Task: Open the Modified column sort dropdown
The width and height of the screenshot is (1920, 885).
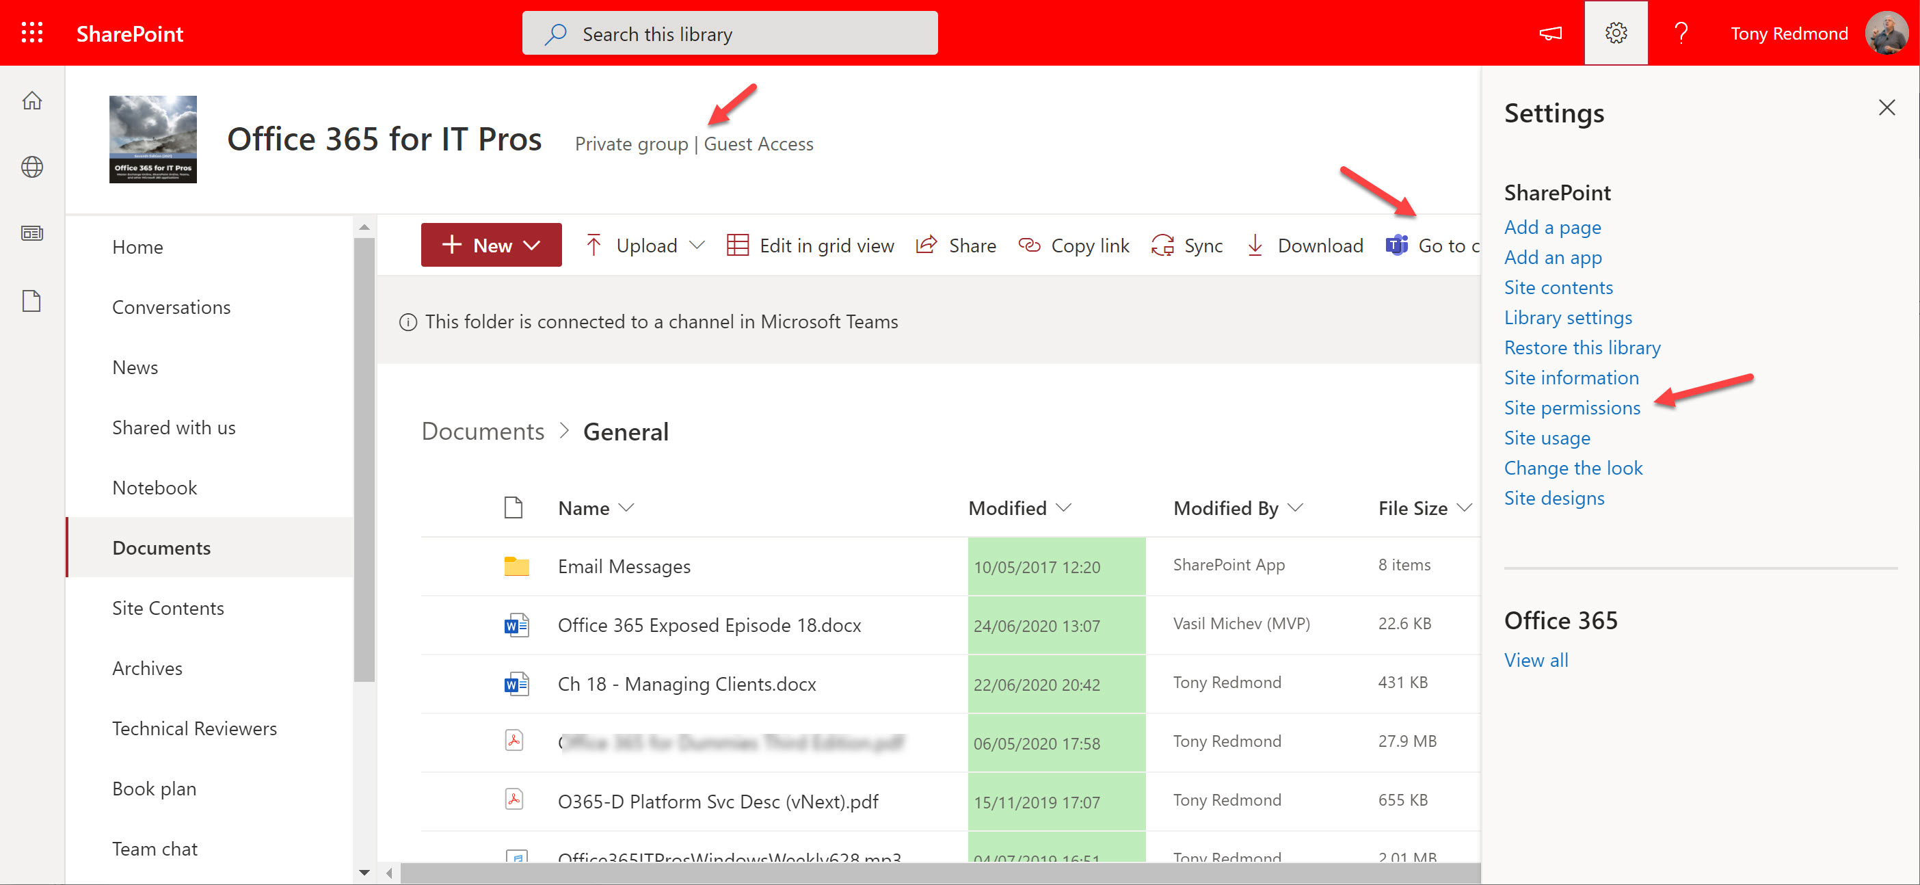Action: (x=1064, y=507)
